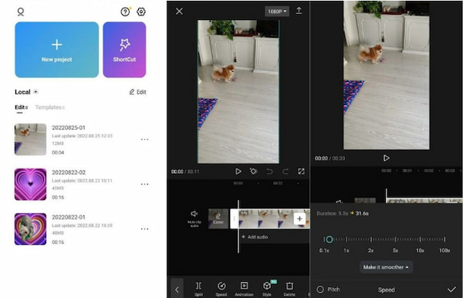The width and height of the screenshot is (463, 298).
Task: Select project title 20220822-02
Action: tap(69, 172)
